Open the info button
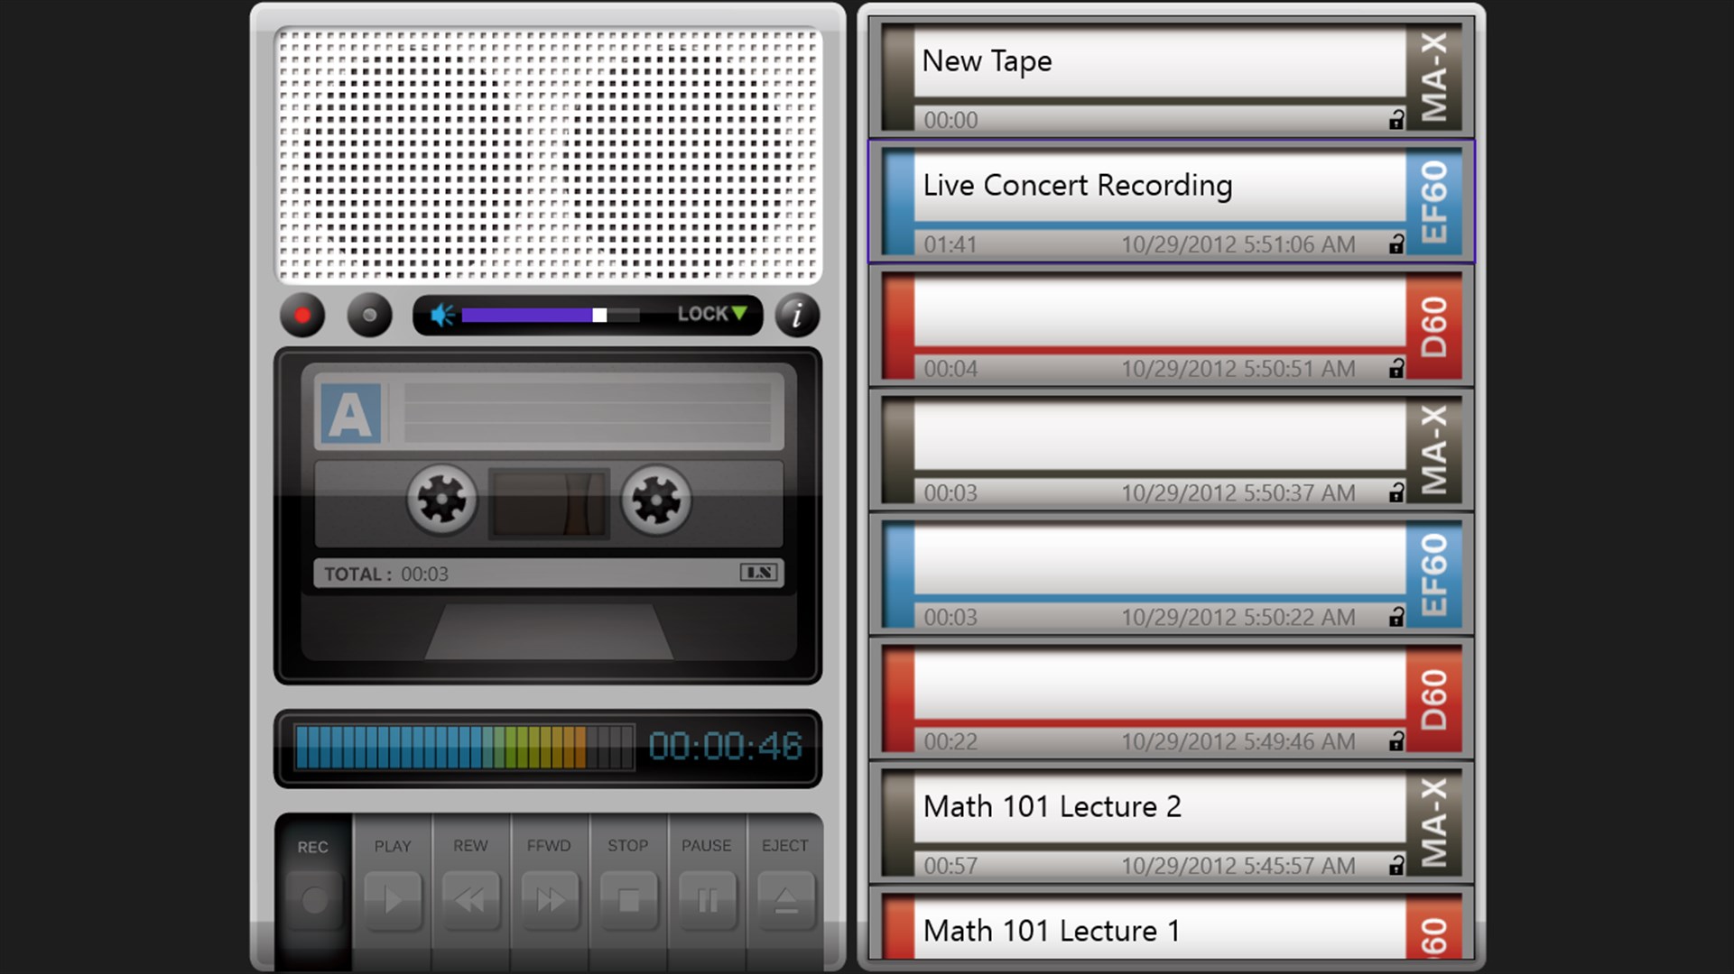1734x974 pixels. (x=796, y=316)
